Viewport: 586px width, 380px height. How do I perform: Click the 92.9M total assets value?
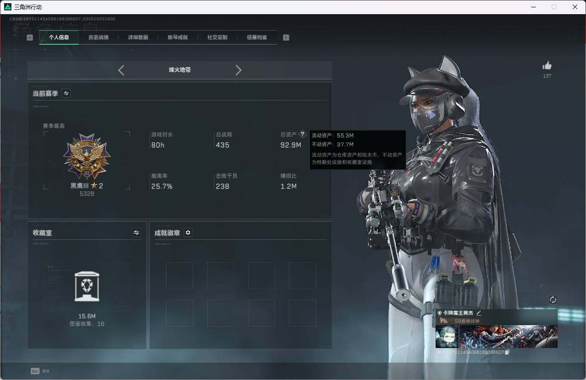tap(291, 145)
